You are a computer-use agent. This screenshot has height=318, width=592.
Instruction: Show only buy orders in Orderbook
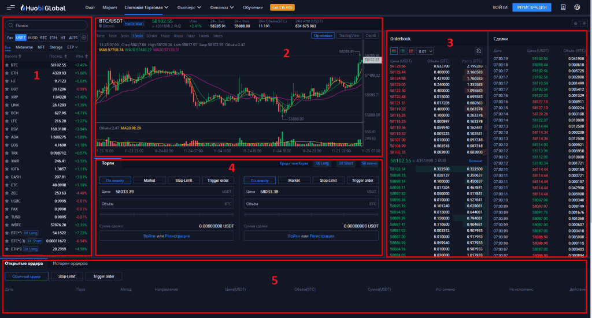coord(402,51)
